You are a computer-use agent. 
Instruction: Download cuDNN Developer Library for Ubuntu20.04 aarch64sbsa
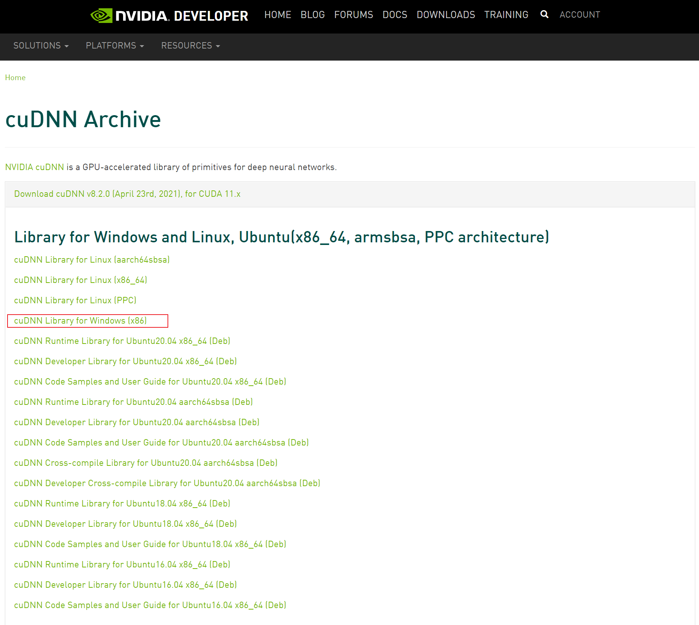[x=137, y=422]
